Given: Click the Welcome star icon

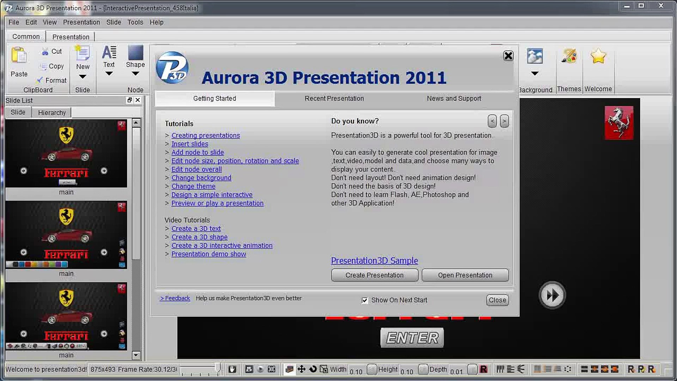Looking at the screenshot, I should tap(598, 56).
